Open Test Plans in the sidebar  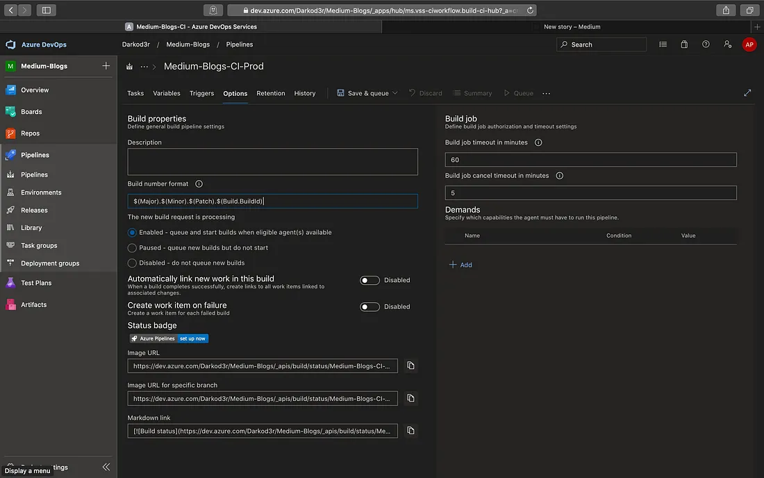point(36,283)
